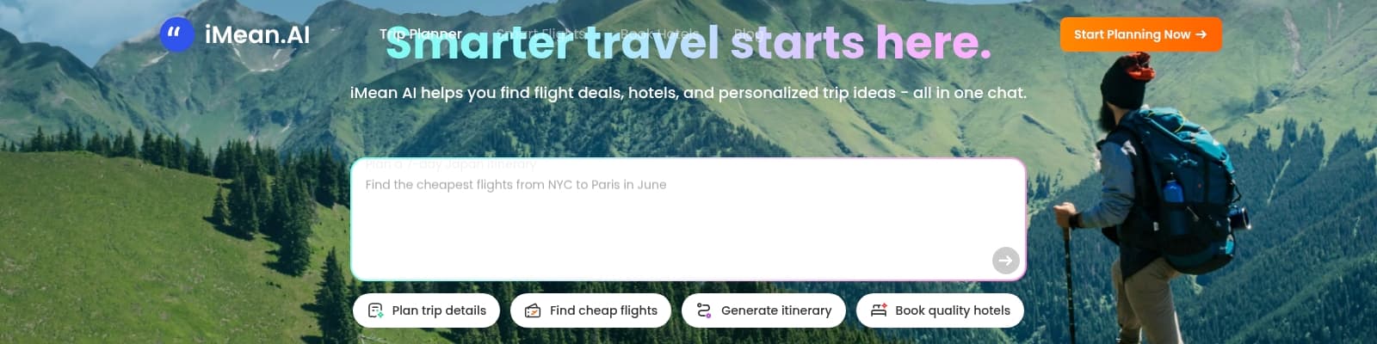The height and width of the screenshot is (344, 1377).
Task: Go to Smart Flights in navigation
Action: pyautogui.click(x=543, y=34)
